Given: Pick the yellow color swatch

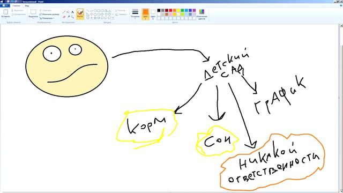Looking at the screenshot, I should point(178,10).
